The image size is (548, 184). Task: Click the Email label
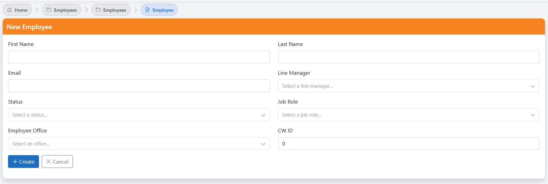pos(14,73)
